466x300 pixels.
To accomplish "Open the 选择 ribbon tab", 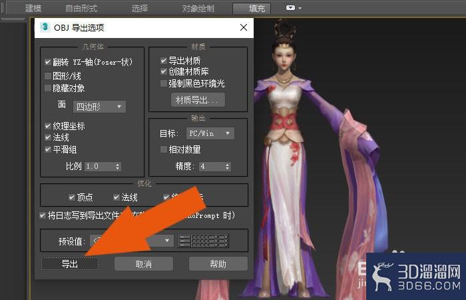I will click(x=140, y=8).
